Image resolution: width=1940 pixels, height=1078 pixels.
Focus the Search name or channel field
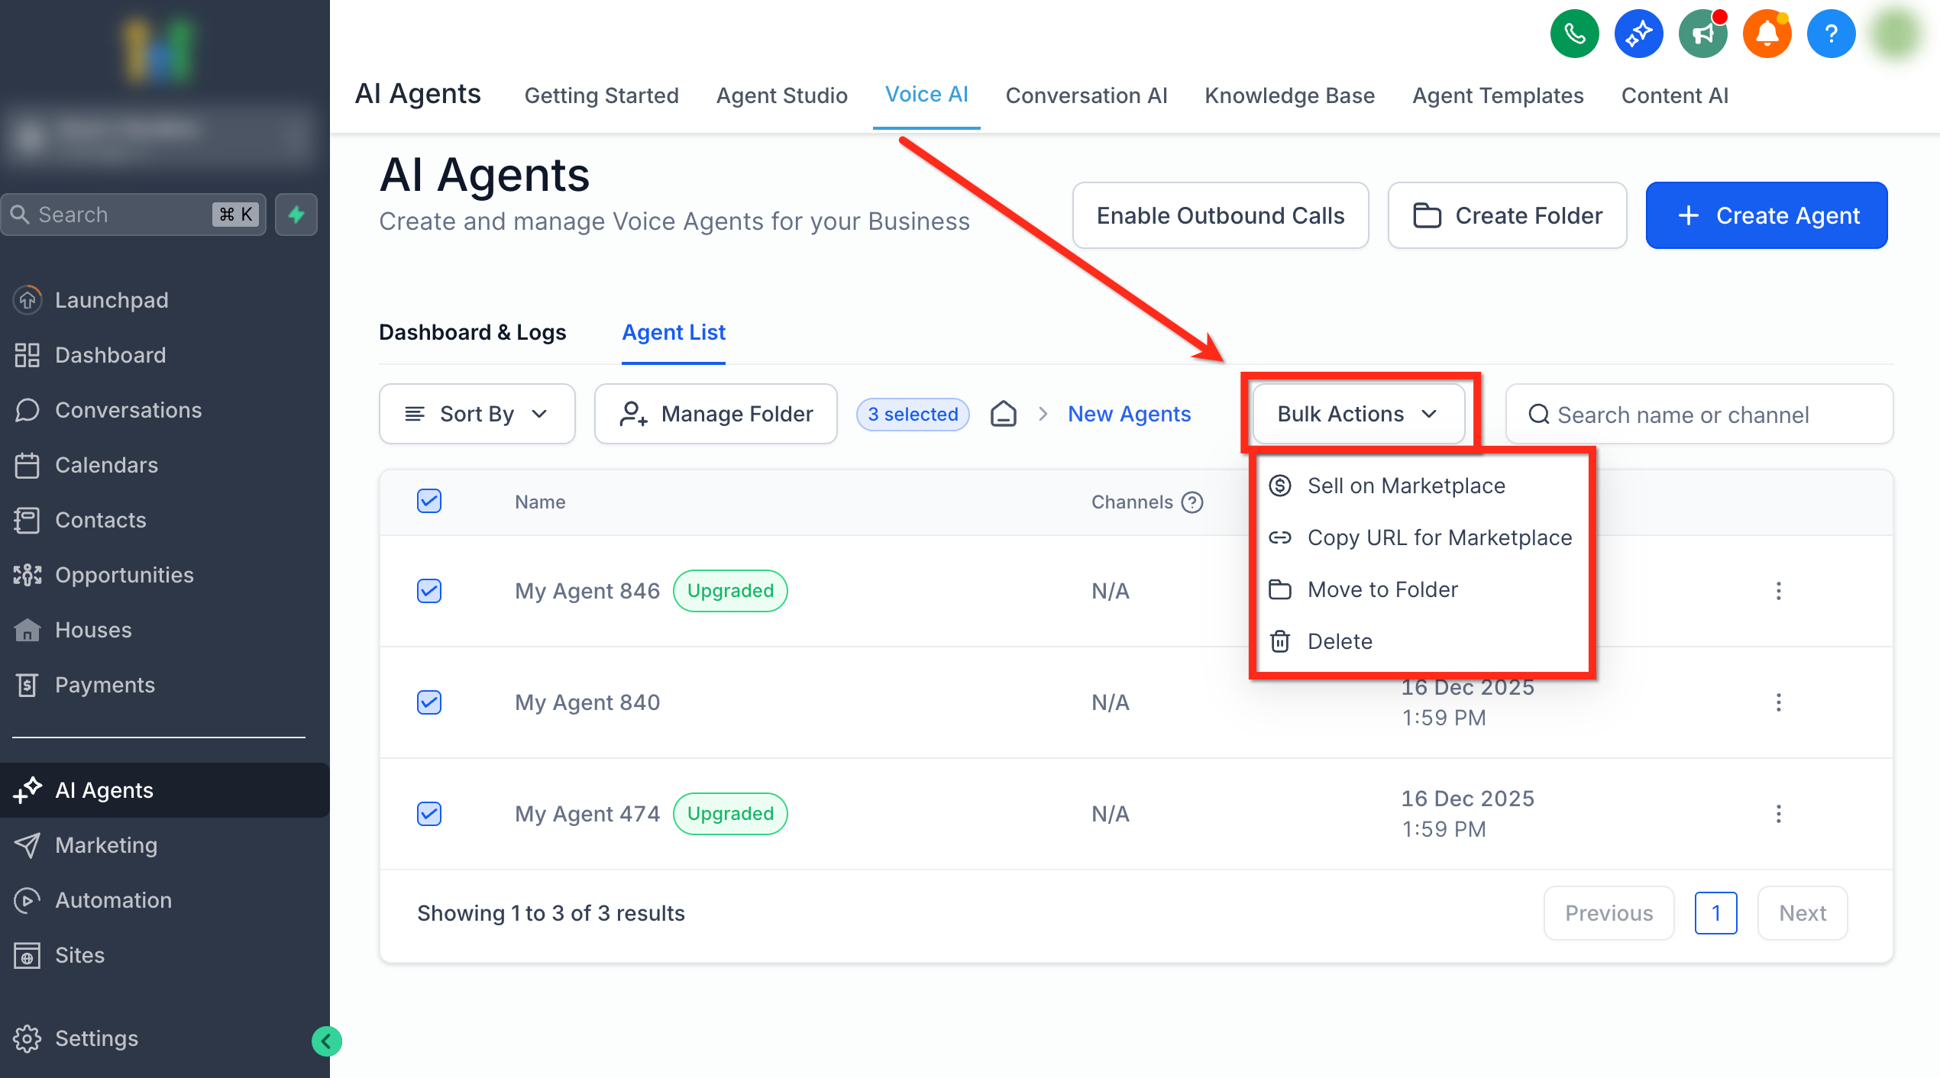click(x=1698, y=415)
